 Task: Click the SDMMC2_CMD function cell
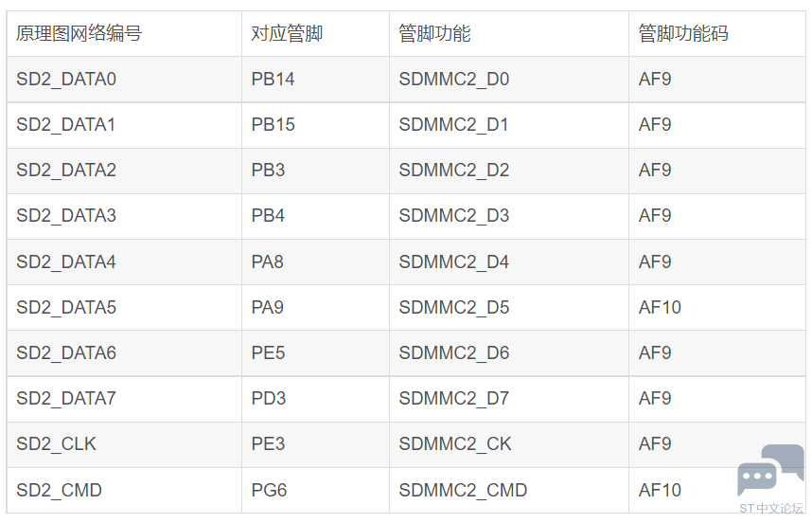coord(509,490)
